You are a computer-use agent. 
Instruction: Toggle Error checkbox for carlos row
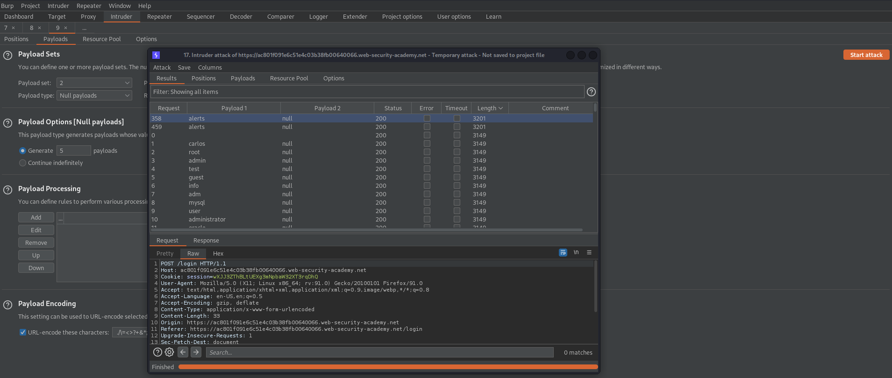click(x=427, y=143)
